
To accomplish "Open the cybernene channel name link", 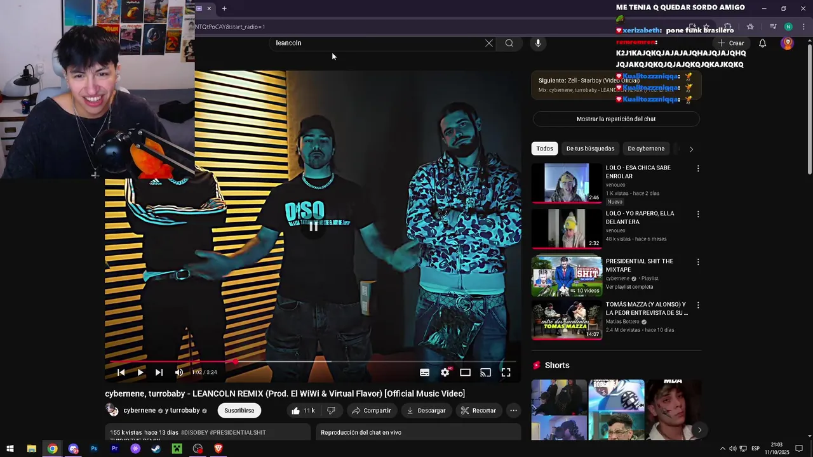I will point(140,411).
